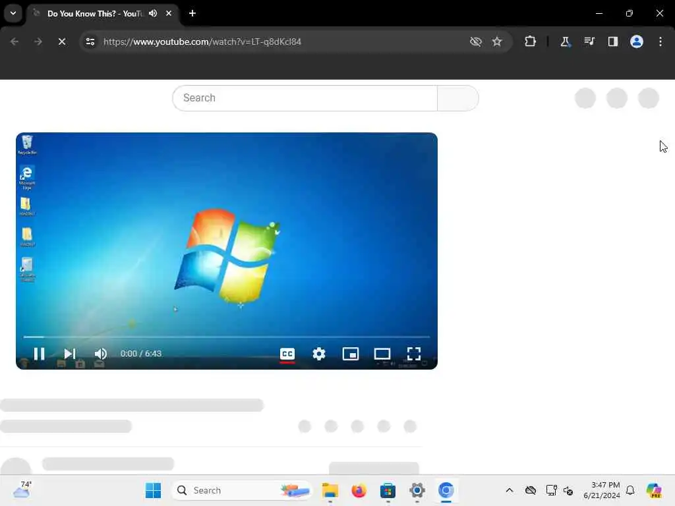Go back in browser history
Image resolution: width=675 pixels, height=506 pixels.
(x=15, y=42)
